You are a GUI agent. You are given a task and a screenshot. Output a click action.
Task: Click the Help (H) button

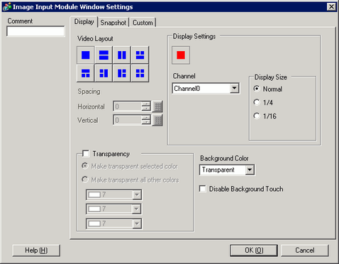[36, 251]
